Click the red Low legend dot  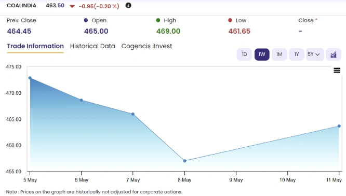[x=230, y=20]
